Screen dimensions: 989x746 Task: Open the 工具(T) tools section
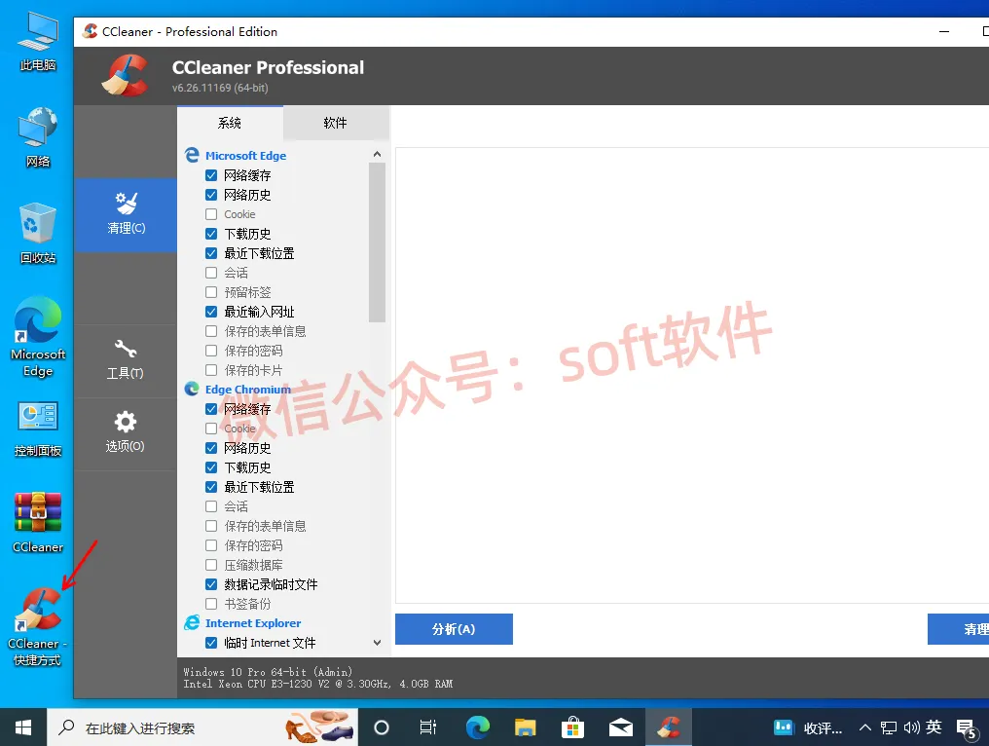[x=126, y=361]
